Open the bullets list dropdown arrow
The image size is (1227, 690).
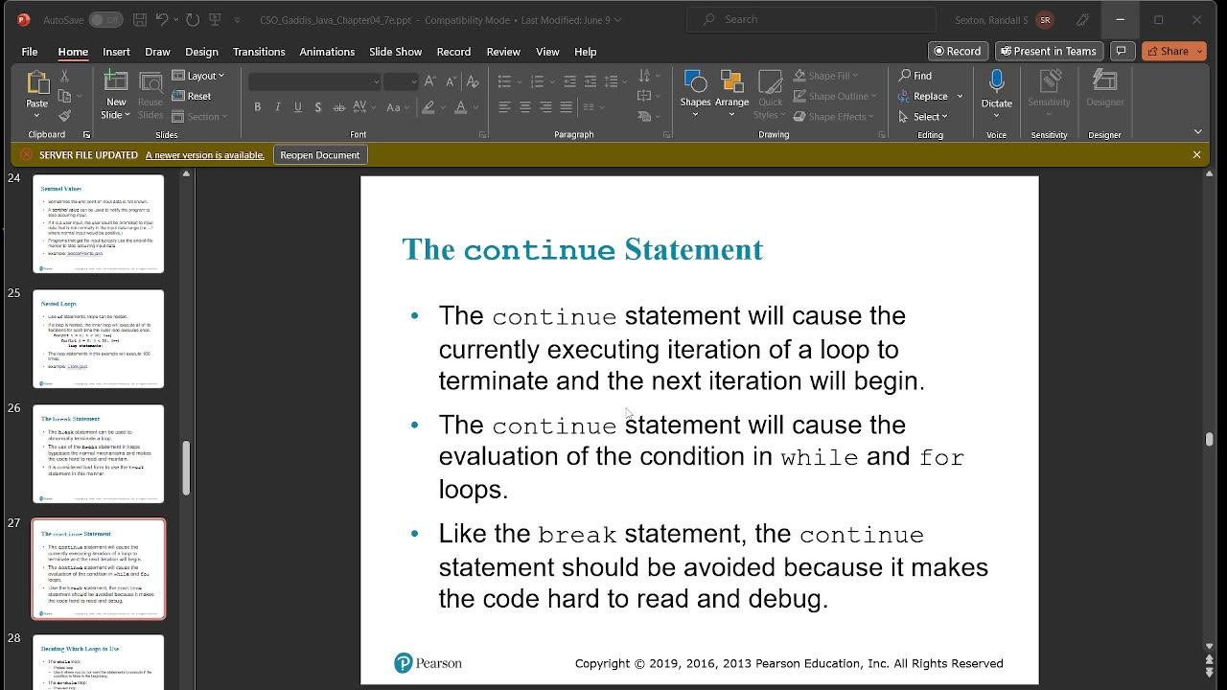(x=520, y=81)
